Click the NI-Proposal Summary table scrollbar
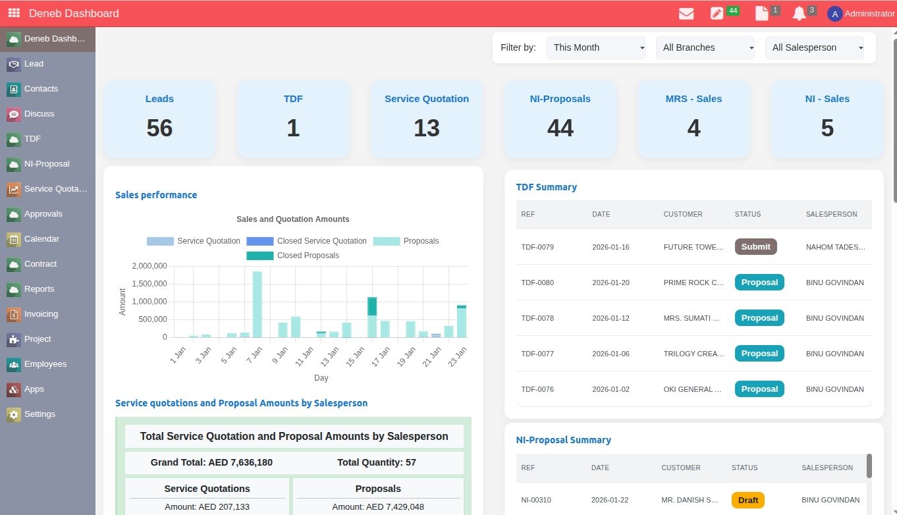897x515 pixels. (x=869, y=466)
